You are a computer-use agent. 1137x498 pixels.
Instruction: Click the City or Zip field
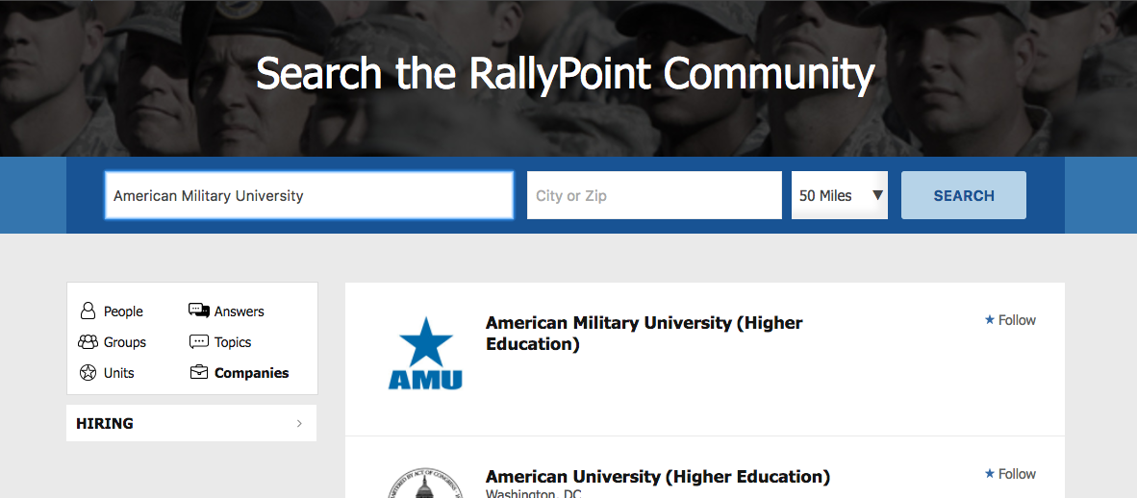654,195
